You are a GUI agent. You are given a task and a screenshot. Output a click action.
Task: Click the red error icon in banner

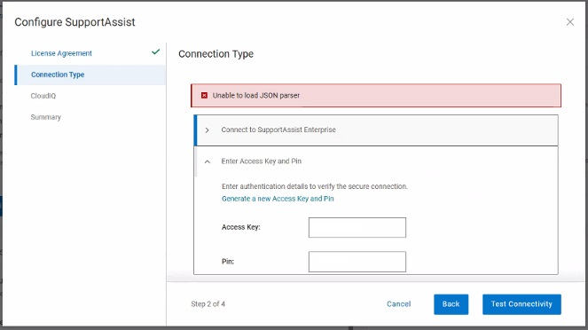[x=204, y=96]
